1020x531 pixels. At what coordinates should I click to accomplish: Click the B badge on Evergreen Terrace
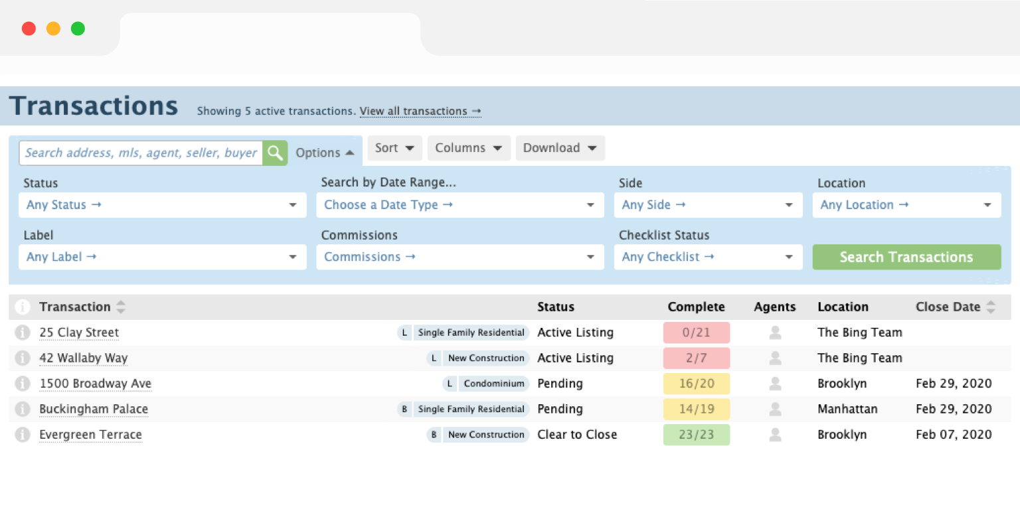[x=434, y=435]
